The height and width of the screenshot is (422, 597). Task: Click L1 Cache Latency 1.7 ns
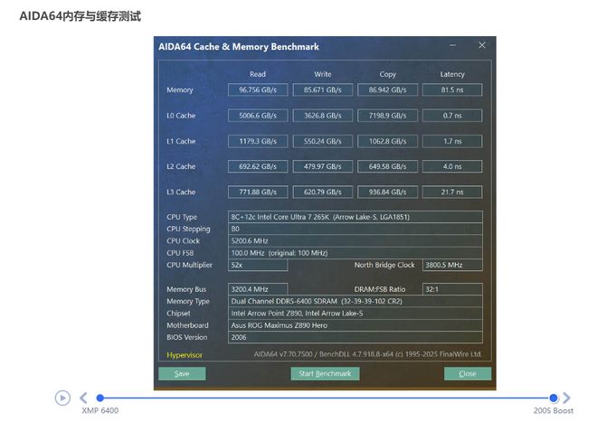point(452,141)
